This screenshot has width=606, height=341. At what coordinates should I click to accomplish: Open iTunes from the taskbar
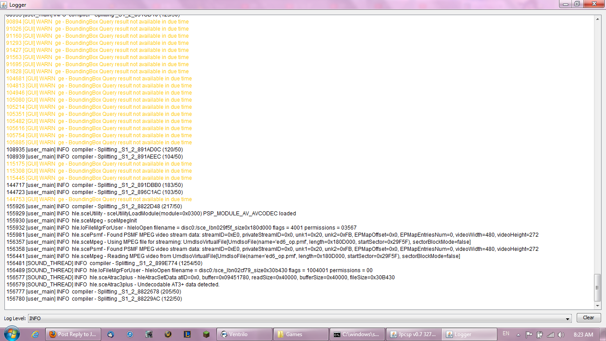[x=130, y=334]
